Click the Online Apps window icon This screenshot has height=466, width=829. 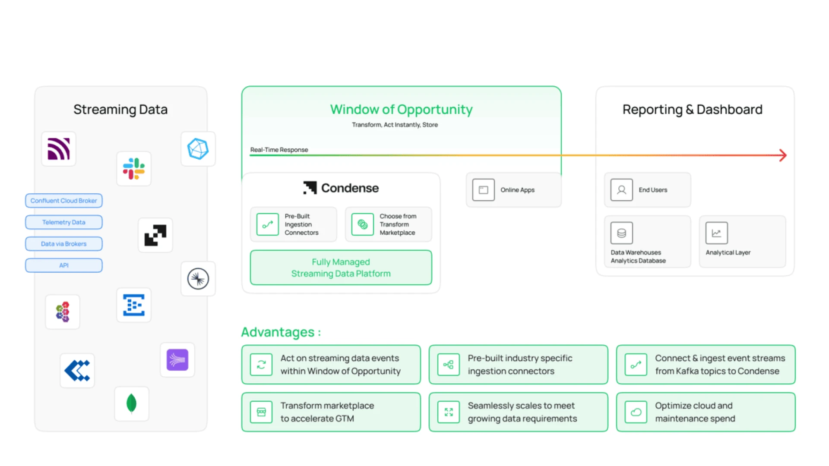click(483, 189)
